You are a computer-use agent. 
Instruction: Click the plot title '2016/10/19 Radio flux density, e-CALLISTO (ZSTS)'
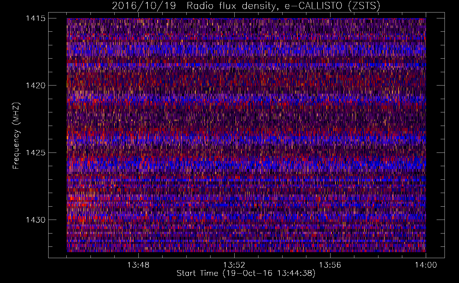click(246, 6)
